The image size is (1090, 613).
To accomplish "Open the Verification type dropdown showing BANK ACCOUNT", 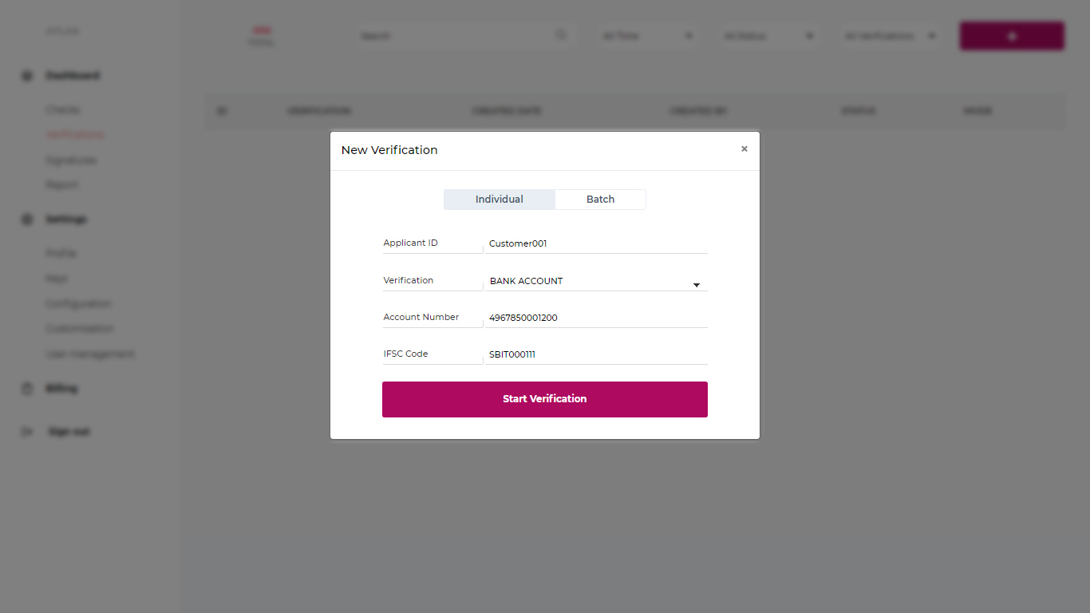I will 596,281.
